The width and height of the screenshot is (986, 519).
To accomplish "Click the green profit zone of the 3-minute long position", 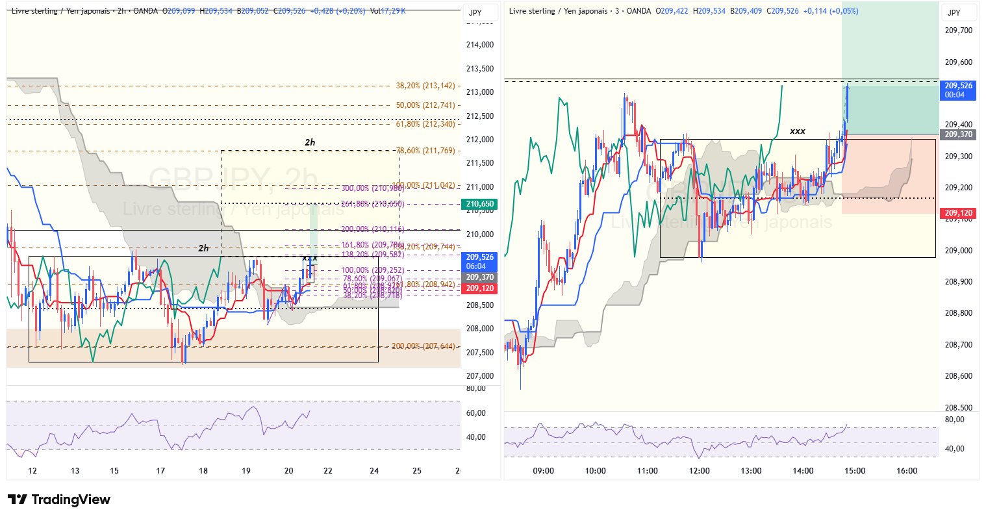I will [x=891, y=68].
